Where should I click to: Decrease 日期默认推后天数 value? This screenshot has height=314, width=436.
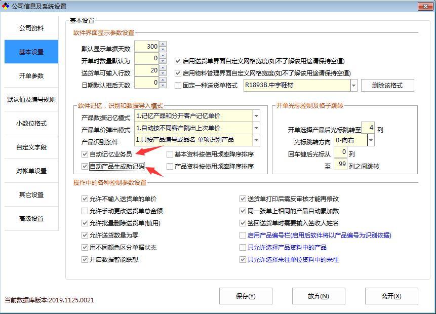click(163, 86)
